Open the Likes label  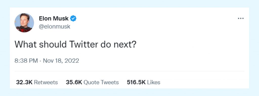coord(154,82)
